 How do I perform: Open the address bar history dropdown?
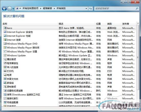(x=86, y=8)
